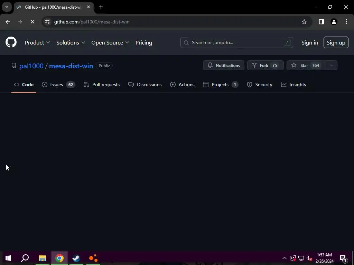Open the Projects tab
The image size is (354, 265).
(220, 85)
